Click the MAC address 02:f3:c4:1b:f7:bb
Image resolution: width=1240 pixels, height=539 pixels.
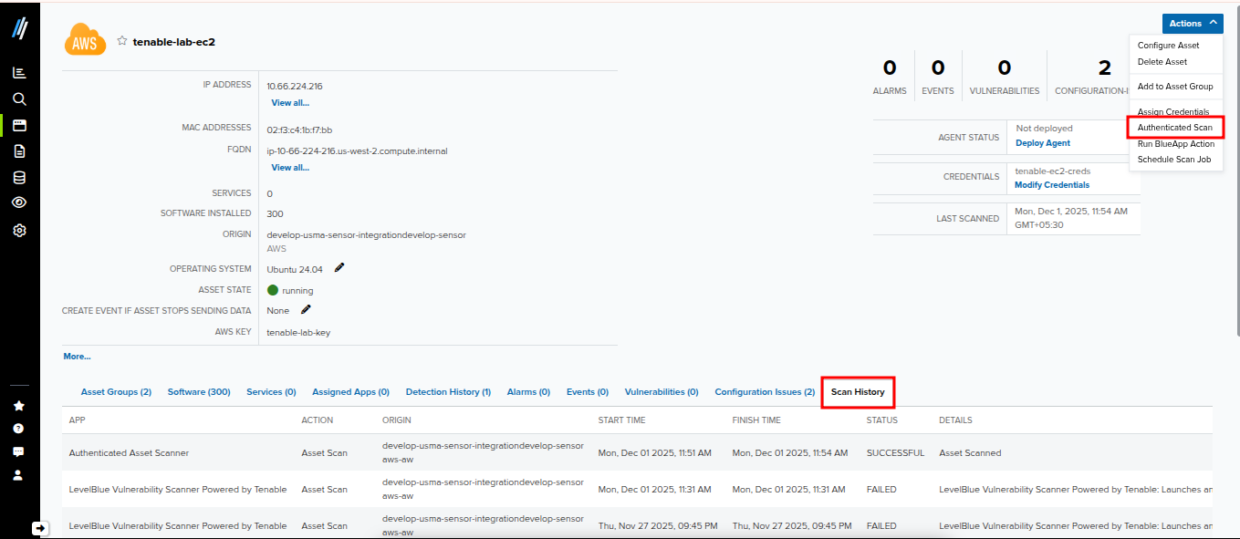point(299,130)
